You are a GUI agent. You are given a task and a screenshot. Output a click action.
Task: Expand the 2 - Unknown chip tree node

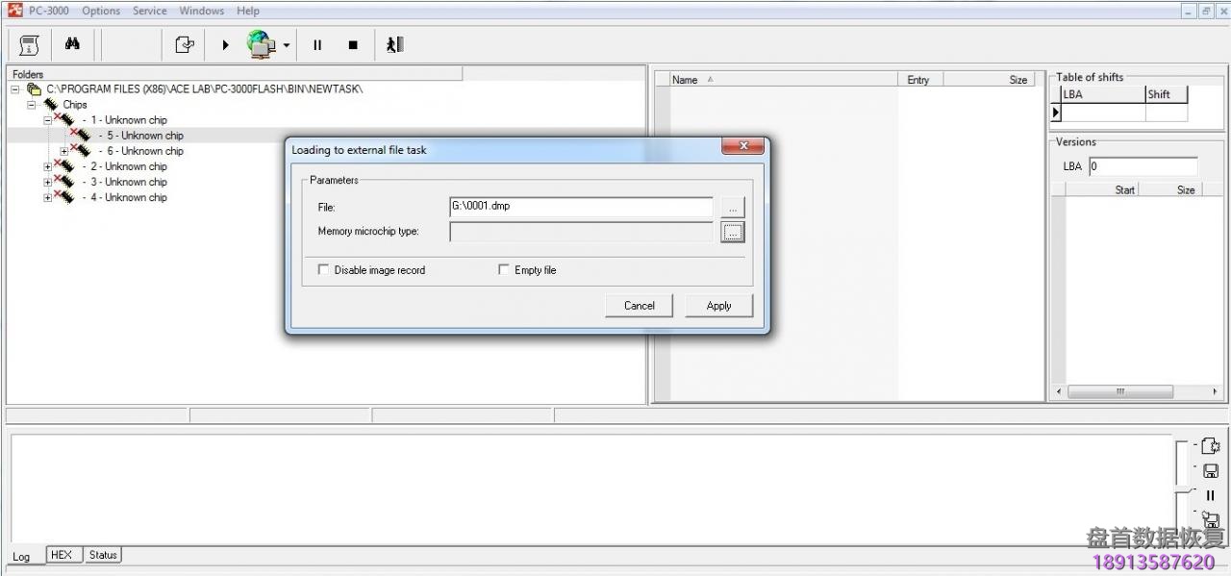[48, 166]
